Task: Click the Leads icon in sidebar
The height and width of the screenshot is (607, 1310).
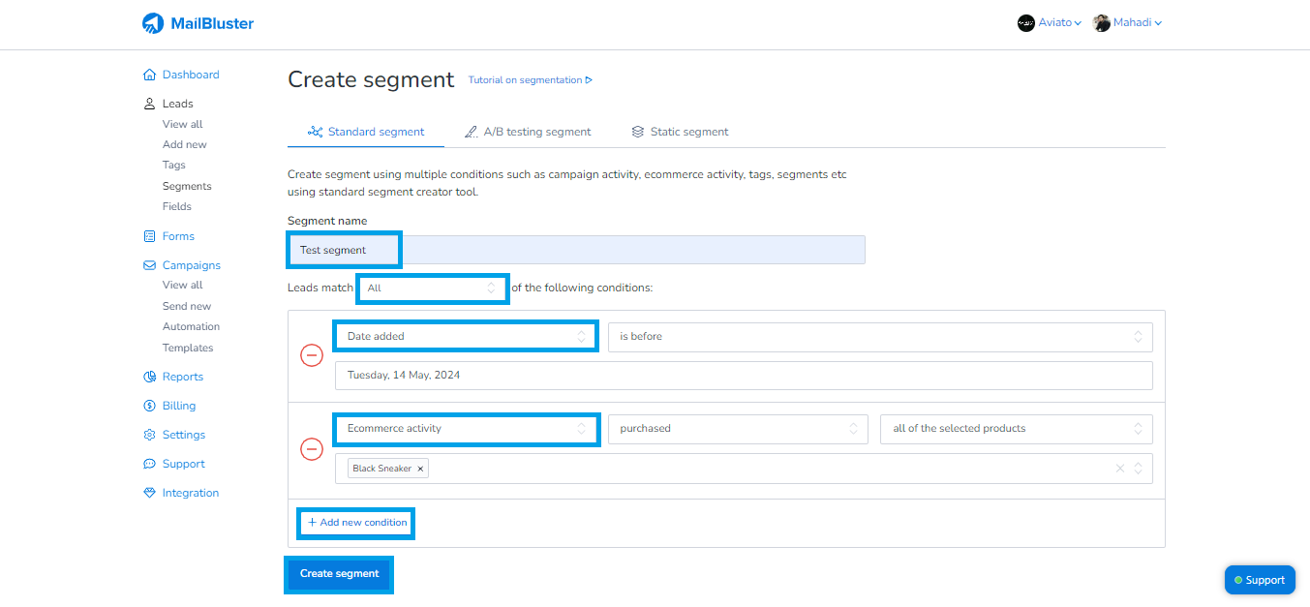Action: point(151,103)
